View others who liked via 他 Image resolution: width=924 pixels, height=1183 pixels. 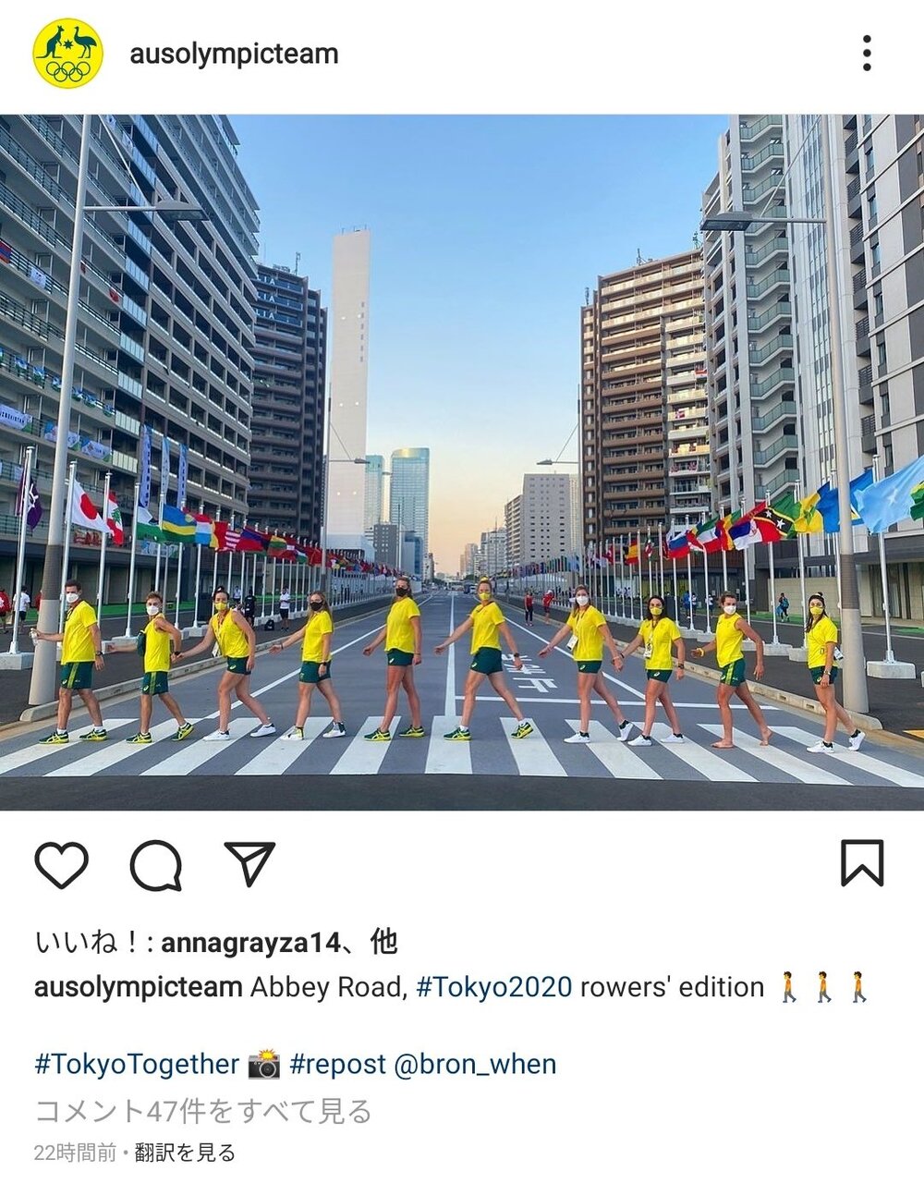click(383, 942)
